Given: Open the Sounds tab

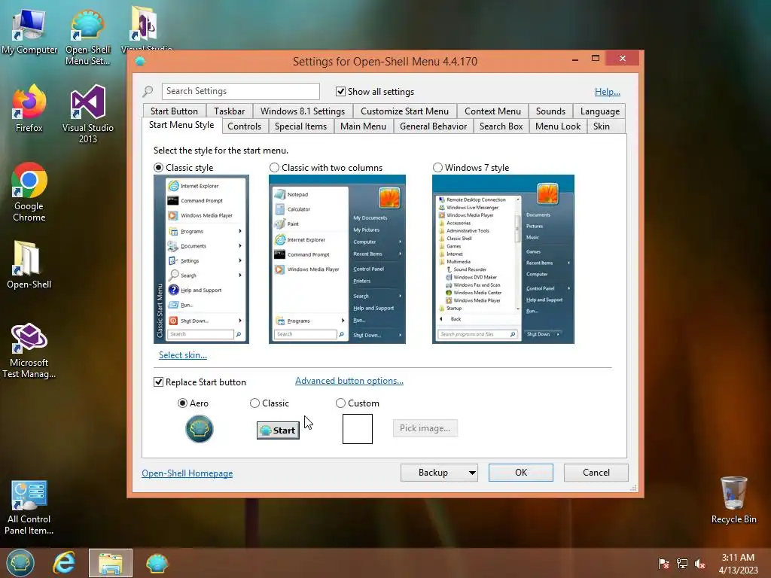Looking at the screenshot, I should coord(550,111).
